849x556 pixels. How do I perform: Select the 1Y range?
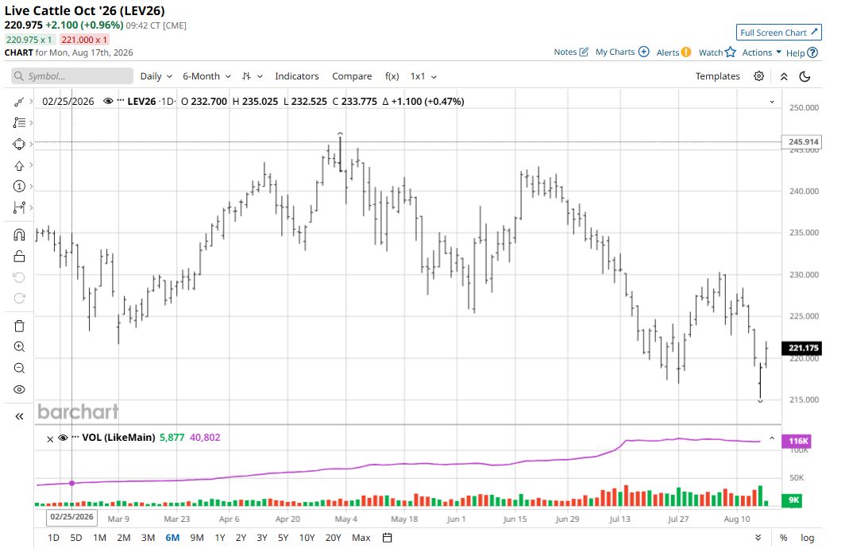(x=220, y=538)
